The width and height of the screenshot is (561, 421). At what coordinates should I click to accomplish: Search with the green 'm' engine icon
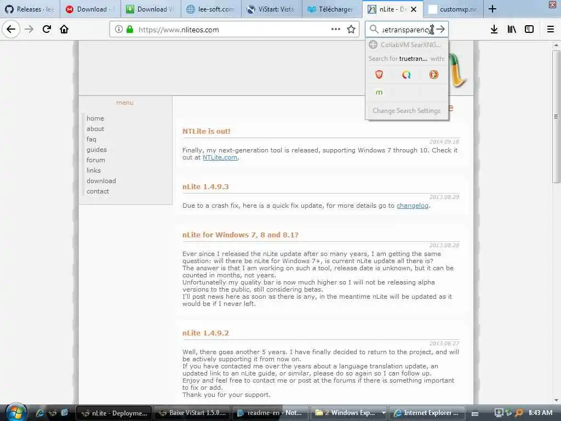point(379,93)
